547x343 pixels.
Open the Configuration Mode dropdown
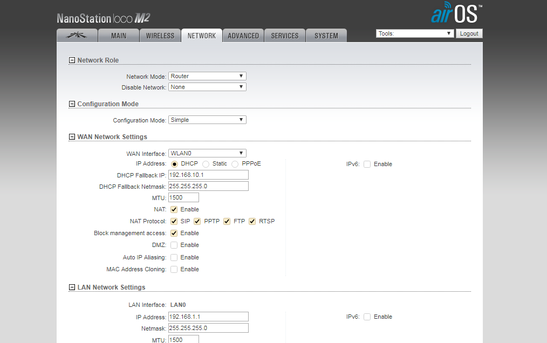(x=207, y=120)
